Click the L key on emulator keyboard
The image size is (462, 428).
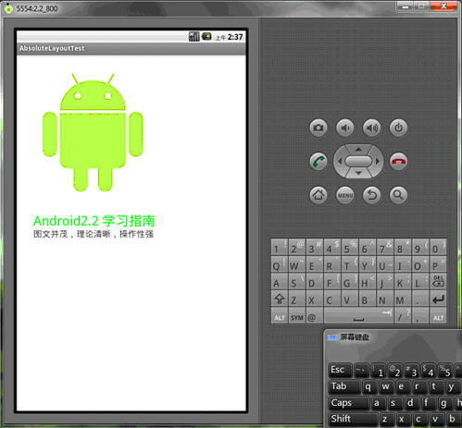[420, 281]
